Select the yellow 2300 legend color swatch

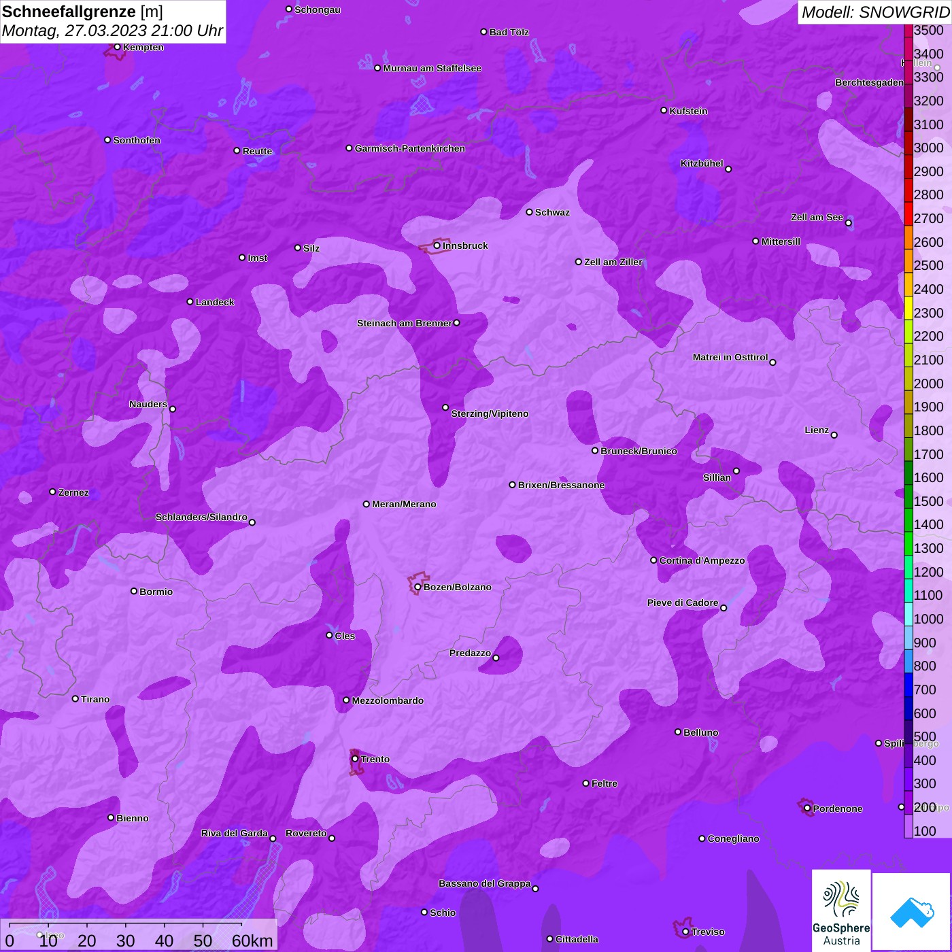coord(908,307)
